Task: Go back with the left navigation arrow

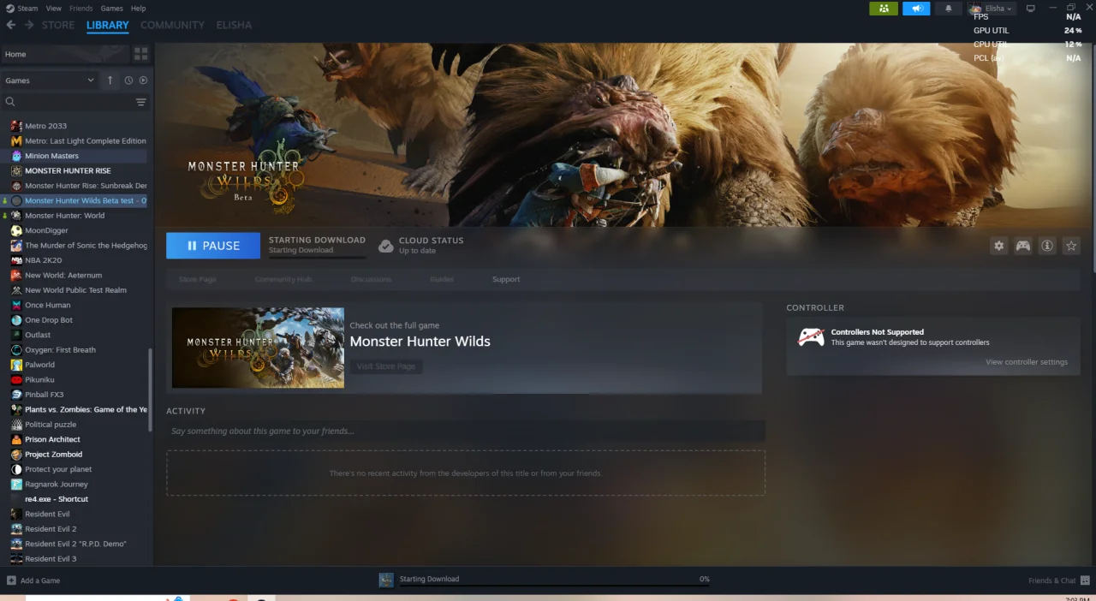Action: tap(12, 25)
